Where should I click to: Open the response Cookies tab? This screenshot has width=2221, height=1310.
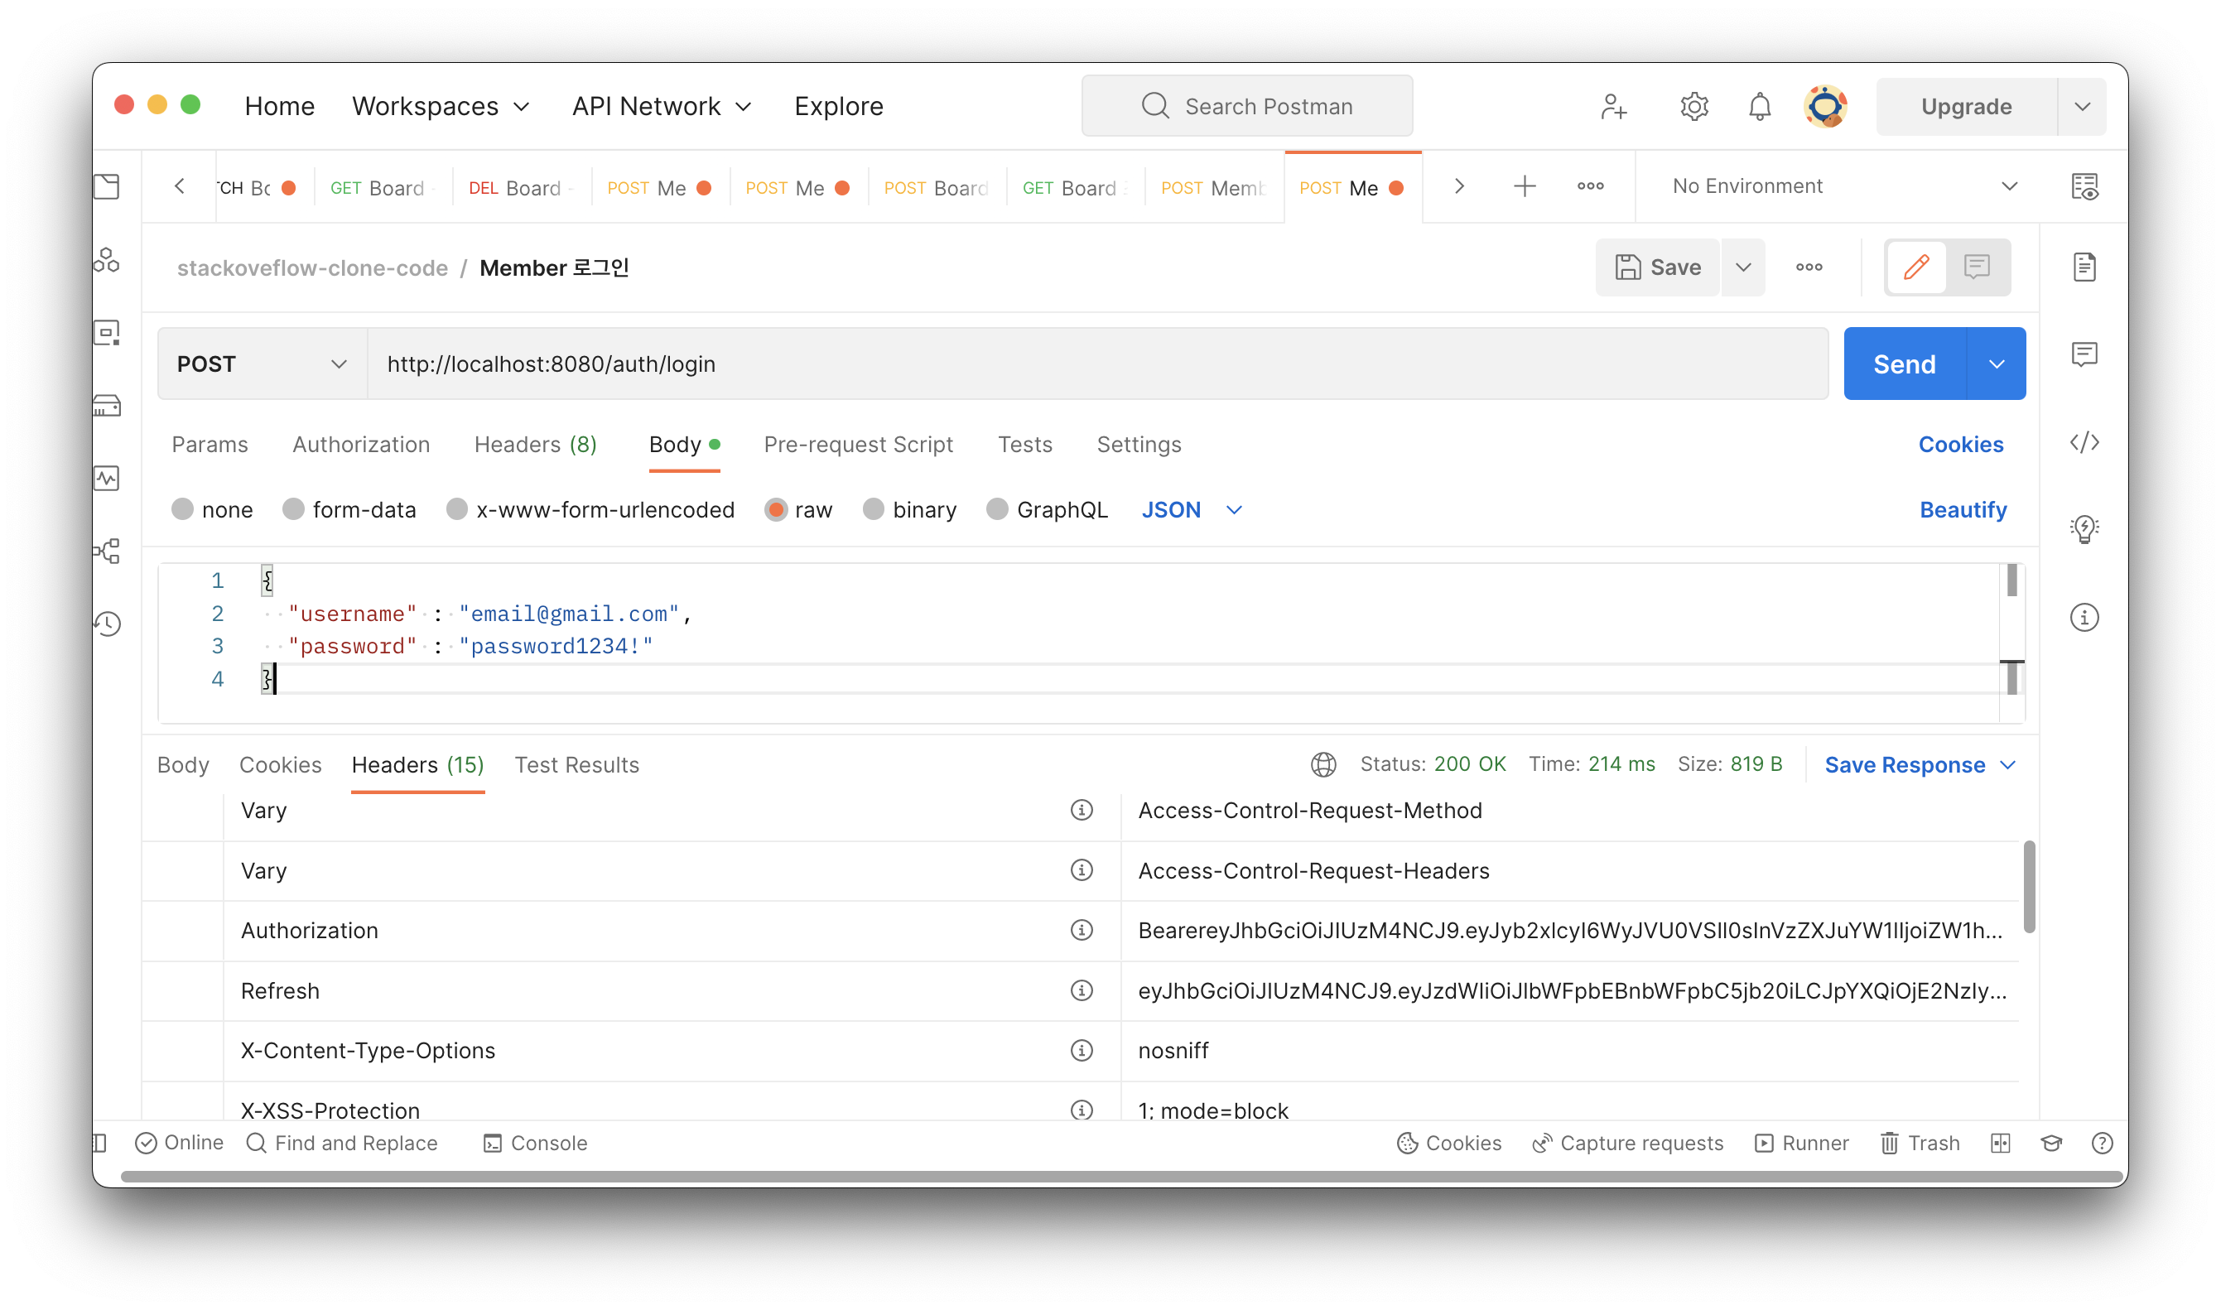[280, 764]
